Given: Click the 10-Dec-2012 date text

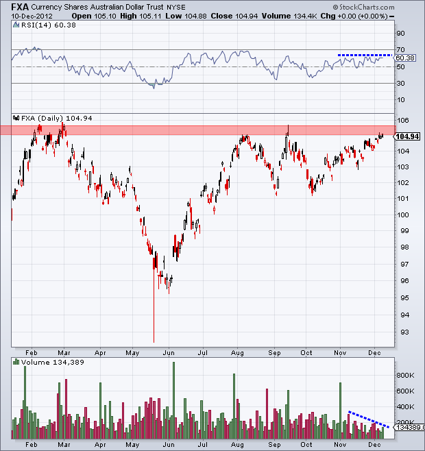Looking at the screenshot, I should pos(32,16).
